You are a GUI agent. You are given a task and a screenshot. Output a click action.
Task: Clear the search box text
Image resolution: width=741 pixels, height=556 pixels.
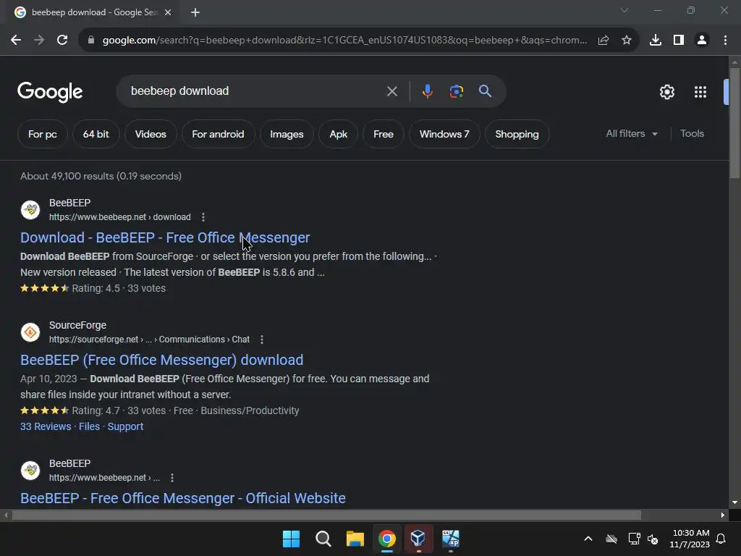391,91
